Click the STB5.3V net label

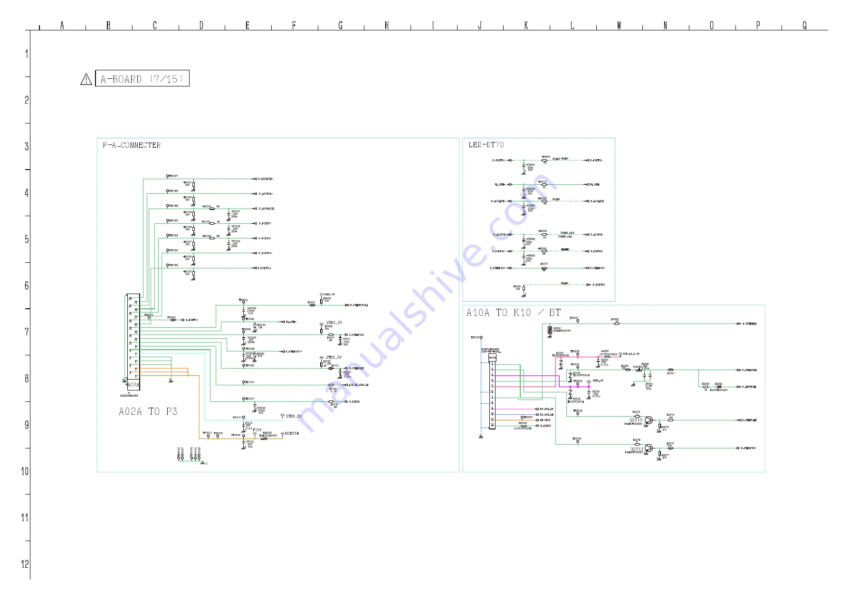click(294, 416)
